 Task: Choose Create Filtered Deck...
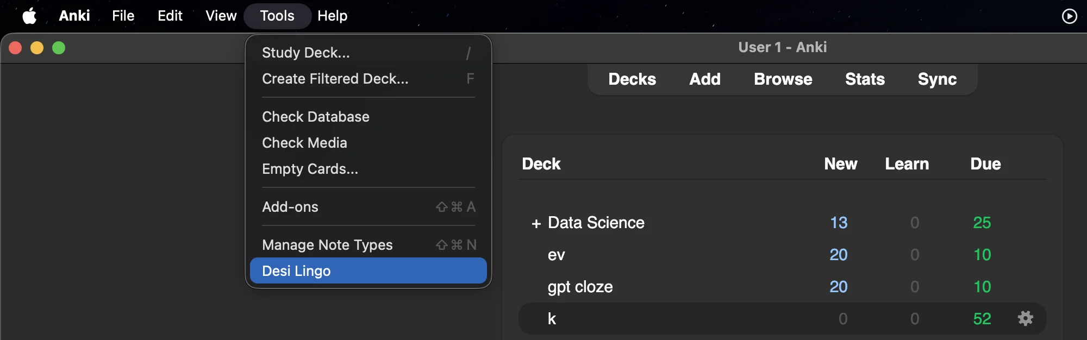[x=335, y=78]
